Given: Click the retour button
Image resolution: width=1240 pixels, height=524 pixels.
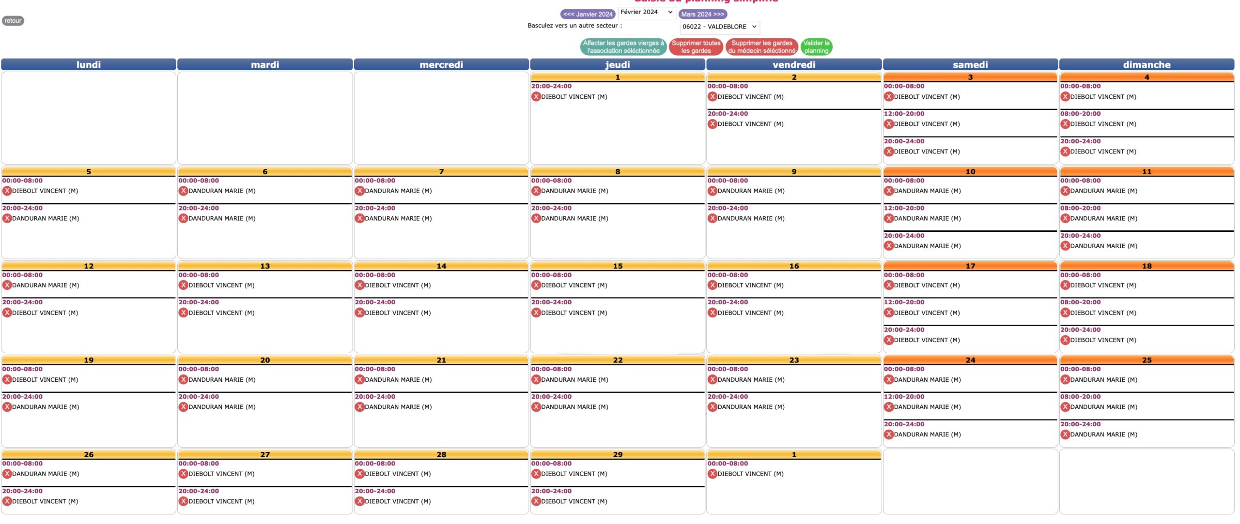Looking at the screenshot, I should (13, 21).
